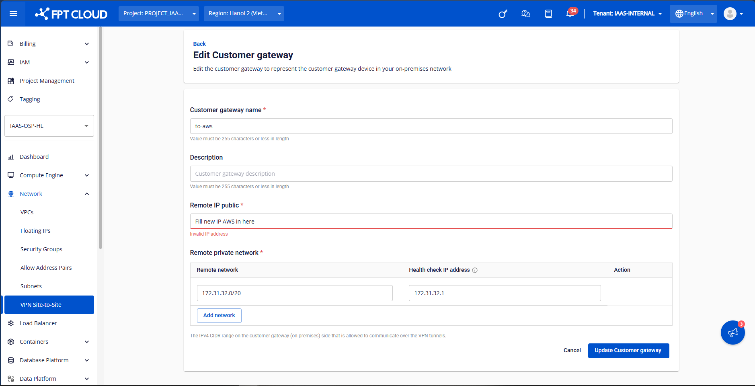Click the announcement megaphone floating button
This screenshot has width=755, height=386.
[732, 333]
